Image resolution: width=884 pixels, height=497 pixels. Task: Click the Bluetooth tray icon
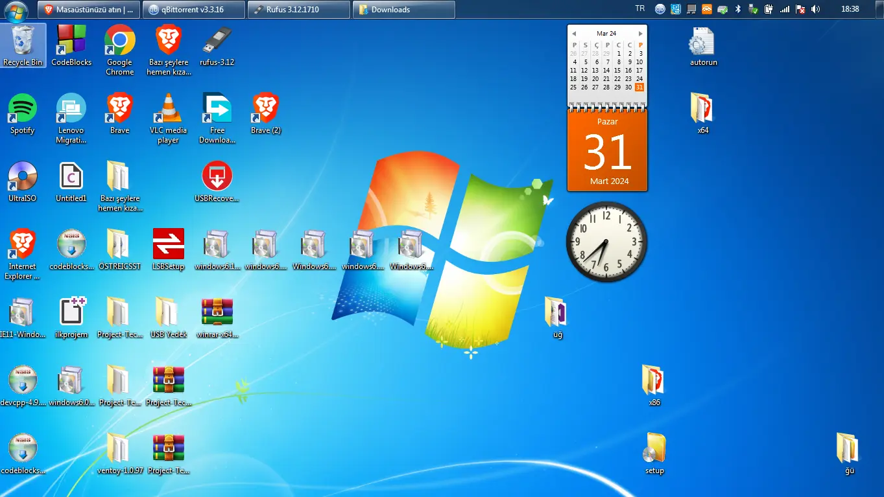737,9
